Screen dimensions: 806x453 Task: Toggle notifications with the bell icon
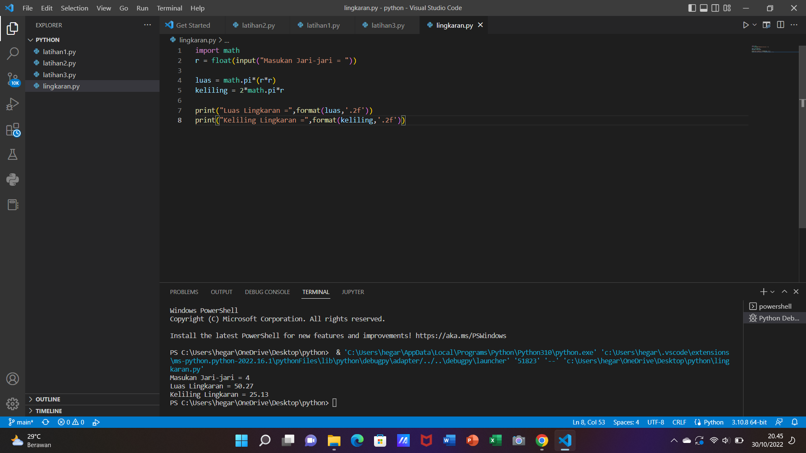(795, 422)
